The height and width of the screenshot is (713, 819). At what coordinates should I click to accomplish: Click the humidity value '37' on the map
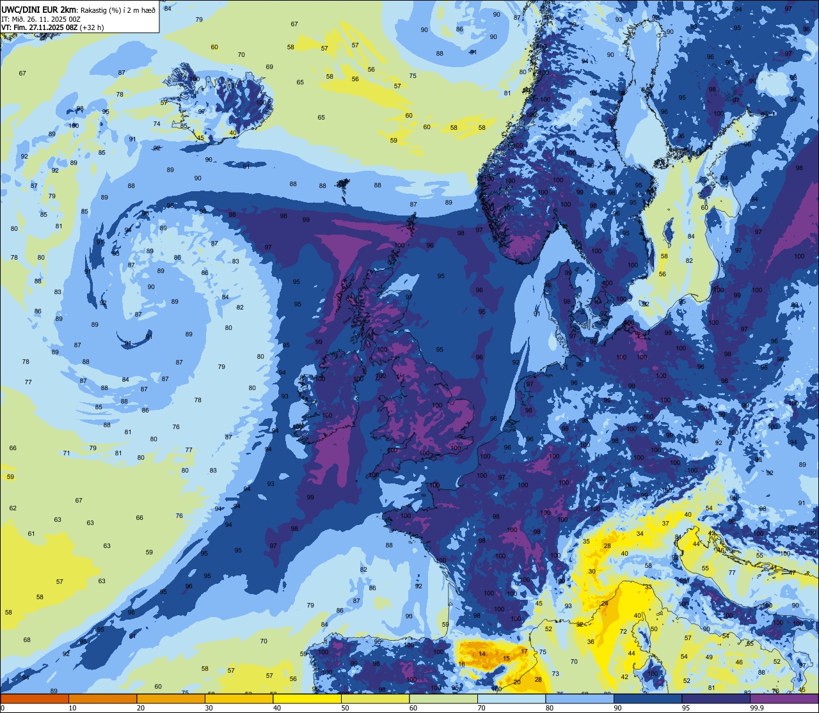(x=666, y=523)
